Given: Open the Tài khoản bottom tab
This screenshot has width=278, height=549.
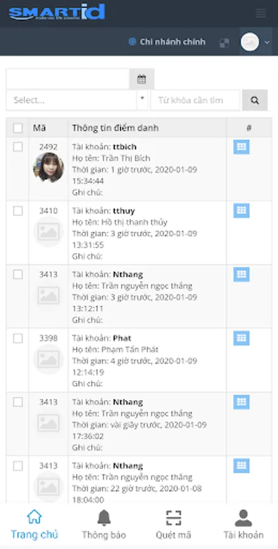Looking at the screenshot, I should (243, 525).
